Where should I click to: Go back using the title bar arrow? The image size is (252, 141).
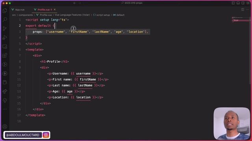74,3
